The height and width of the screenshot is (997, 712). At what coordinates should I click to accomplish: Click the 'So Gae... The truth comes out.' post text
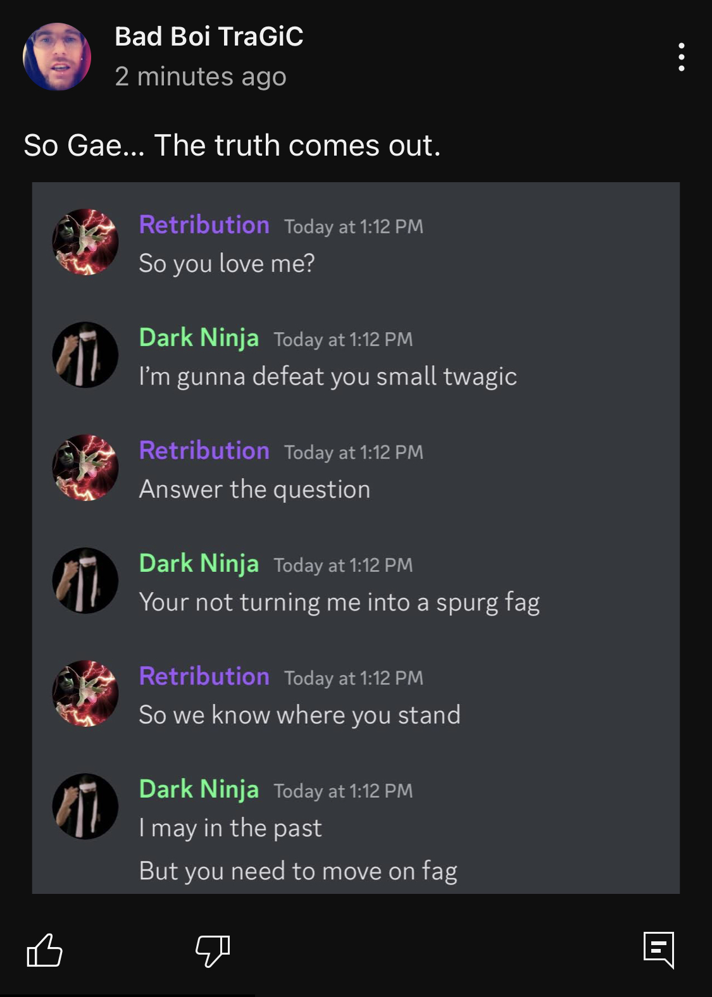(x=232, y=146)
